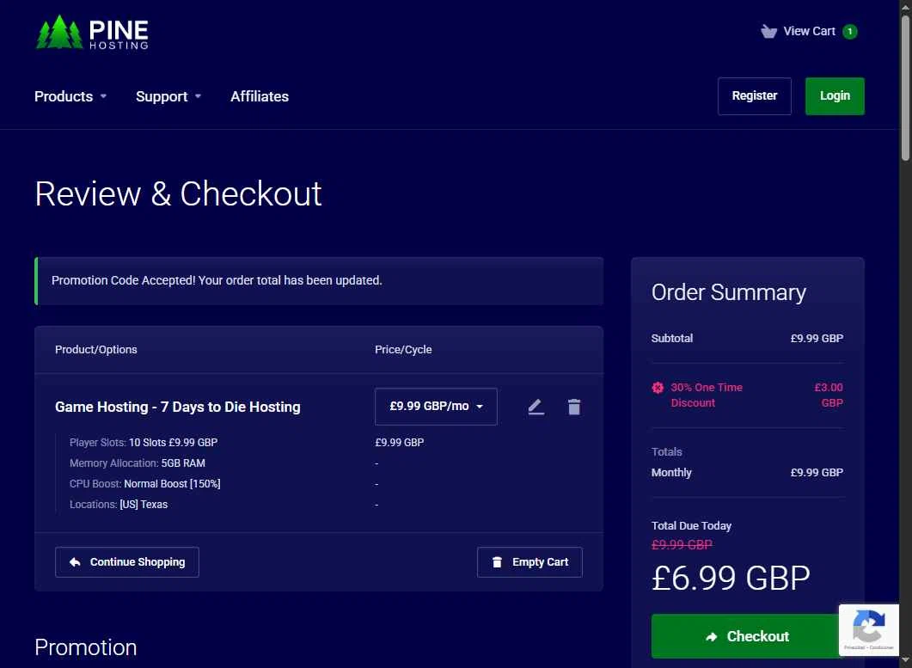
Task: Click the £6.99 GBP total due
Action: tap(731, 579)
